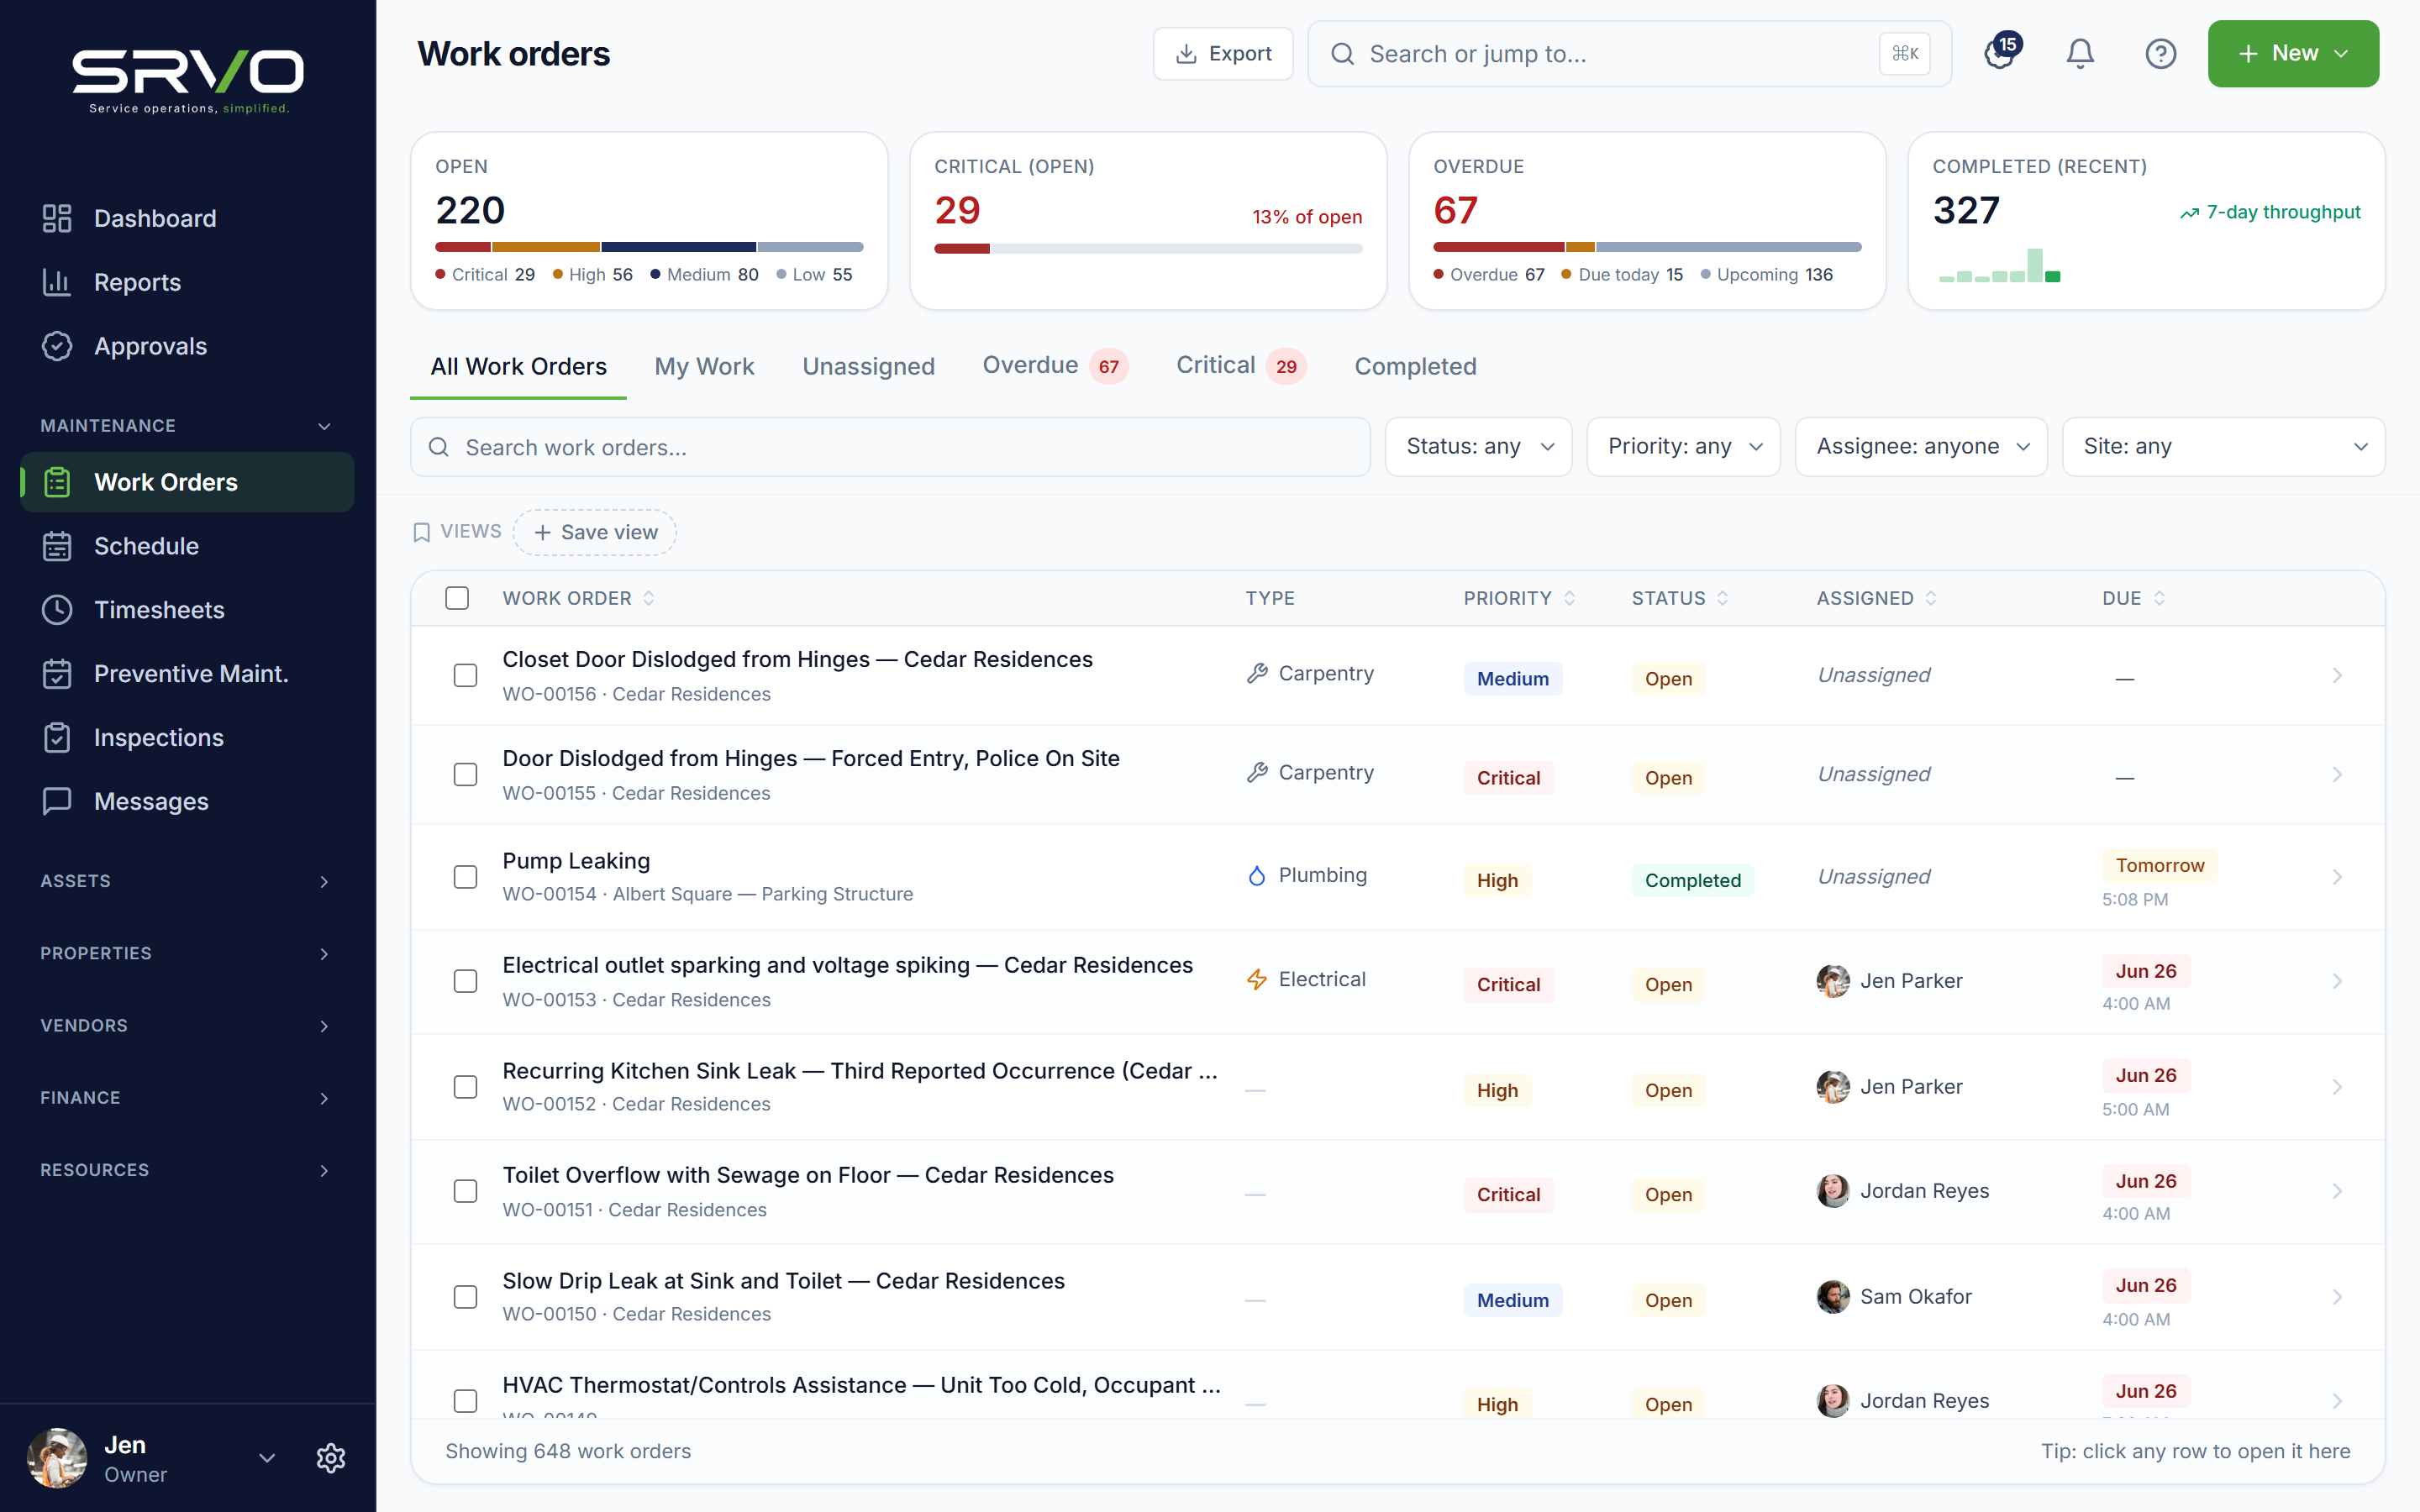
Task: Go to Timesheets clock icon
Action: point(57,610)
